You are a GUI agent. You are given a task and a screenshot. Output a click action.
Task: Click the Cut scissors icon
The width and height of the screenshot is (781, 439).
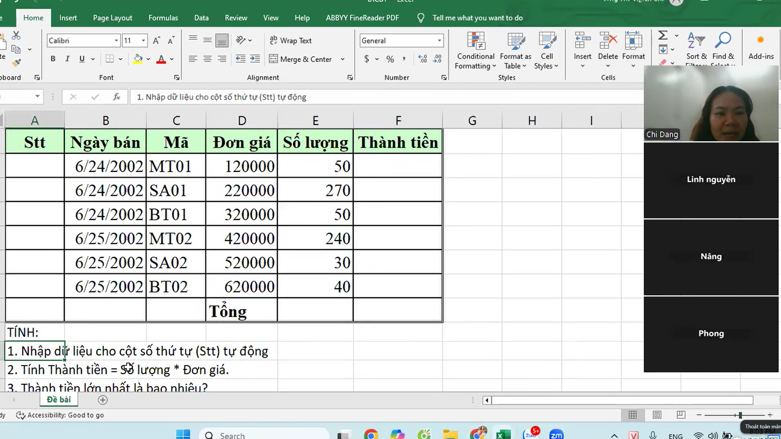point(16,35)
